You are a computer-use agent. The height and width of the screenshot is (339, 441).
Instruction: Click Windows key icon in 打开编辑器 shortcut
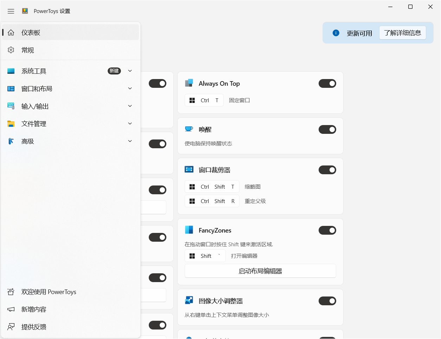point(192,256)
